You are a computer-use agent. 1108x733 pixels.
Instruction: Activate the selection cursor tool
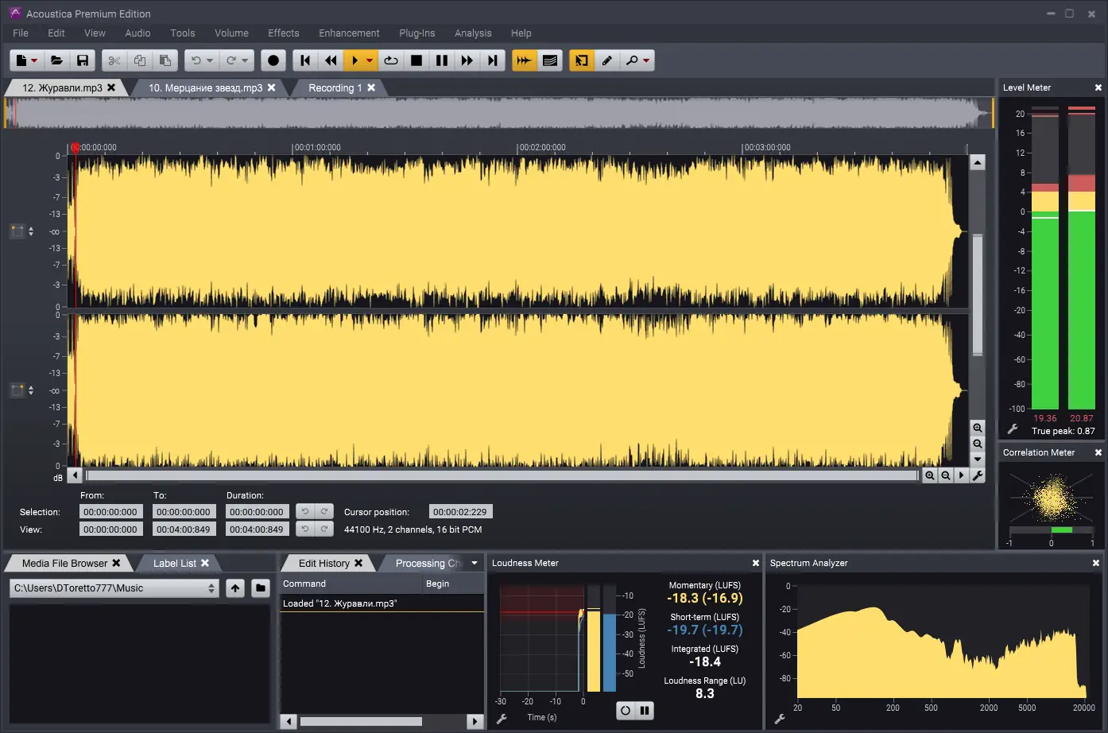582,60
